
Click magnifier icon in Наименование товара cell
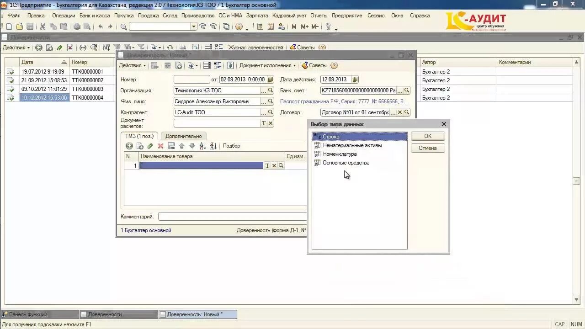(x=281, y=165)
